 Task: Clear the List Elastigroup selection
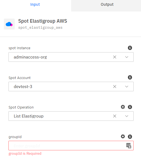click(115, 116)
